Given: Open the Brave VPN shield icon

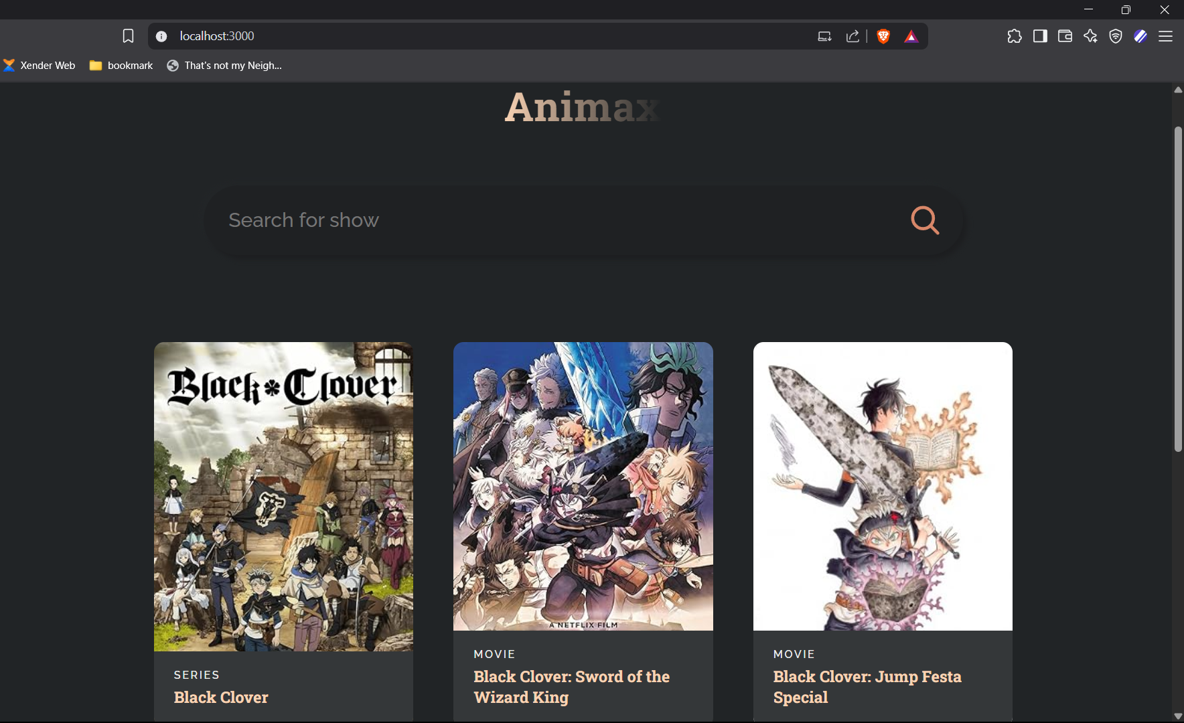Looking at the screenshot, I should tap(1116, 36).
